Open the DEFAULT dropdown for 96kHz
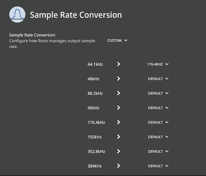This screenshot has height=176, width=206. pos(158,108)
